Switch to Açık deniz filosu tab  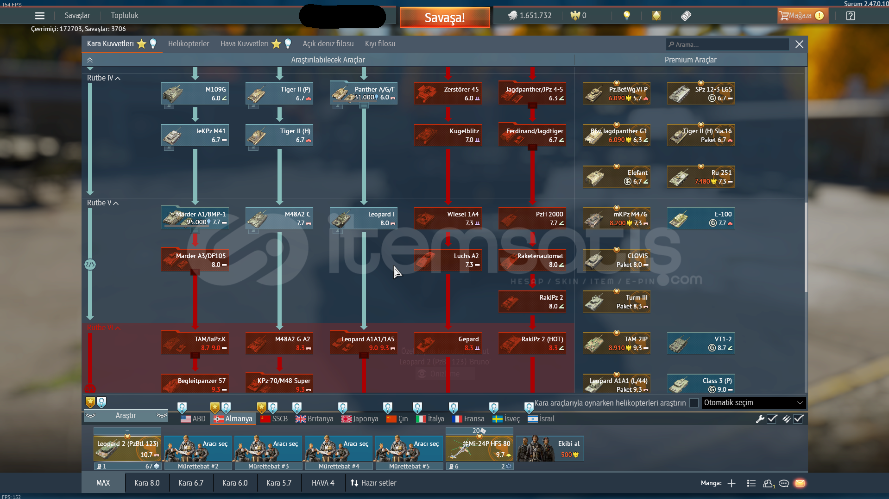pos(328,43)
